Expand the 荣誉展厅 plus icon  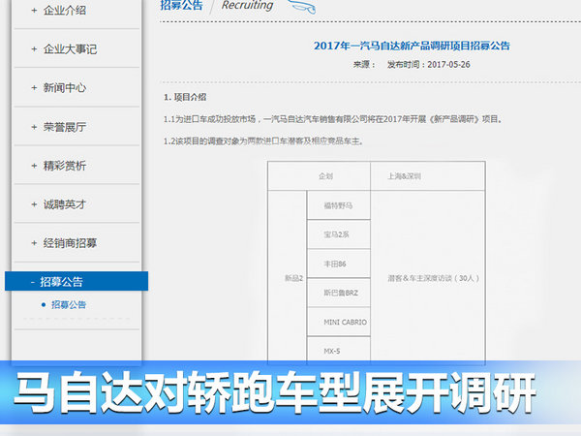coord(34,127)
